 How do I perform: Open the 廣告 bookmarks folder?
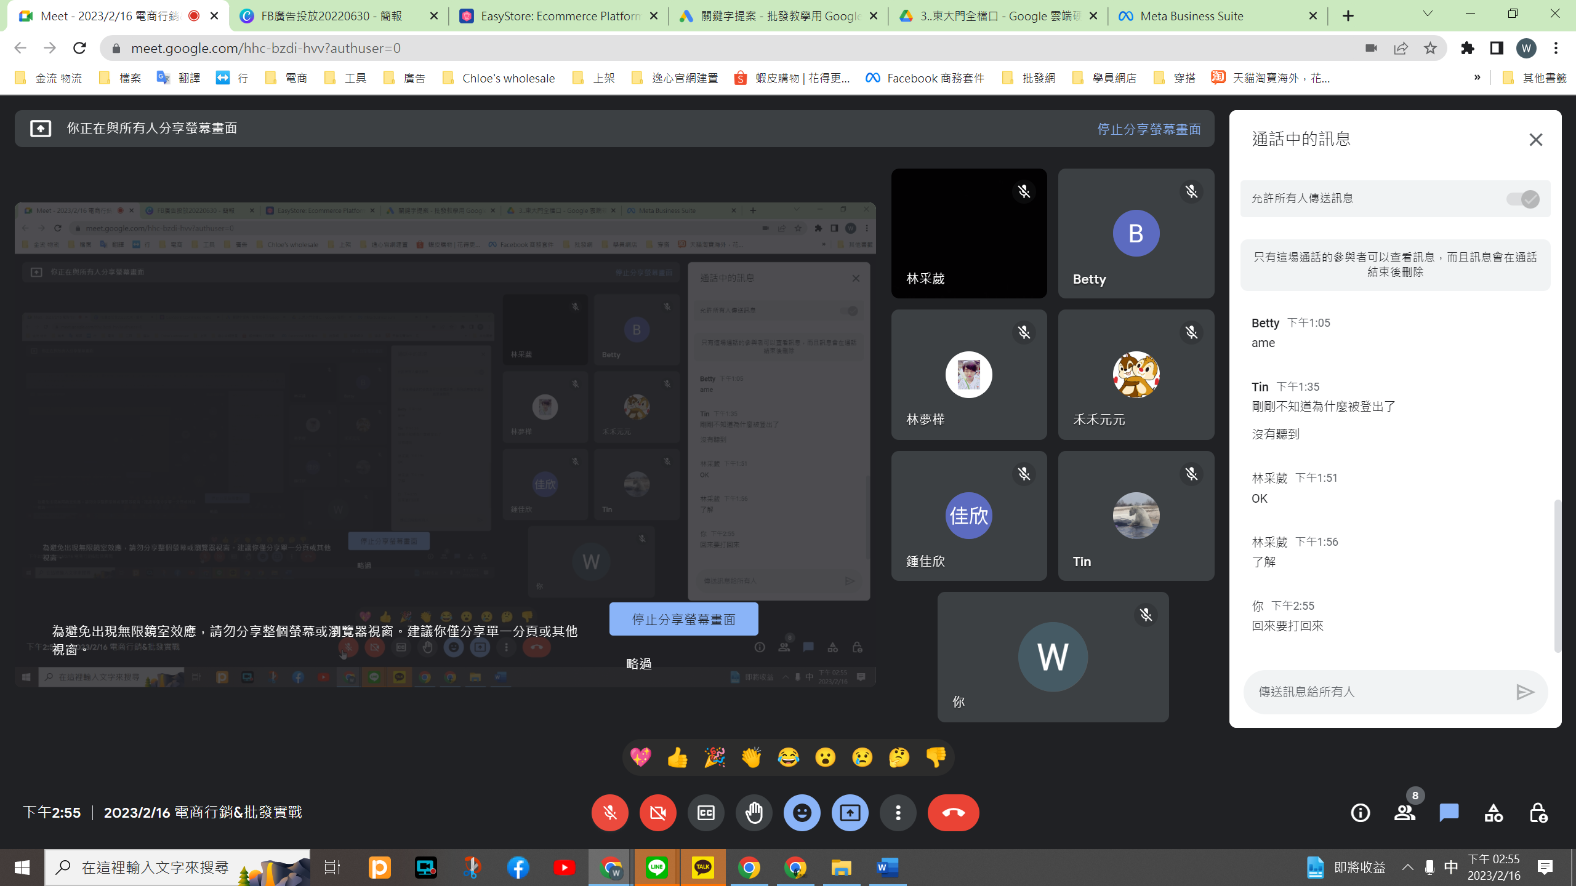coord(404,78)
